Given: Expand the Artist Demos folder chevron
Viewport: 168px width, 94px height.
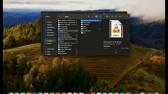Looking at the screenshot, I should [78, 33].
